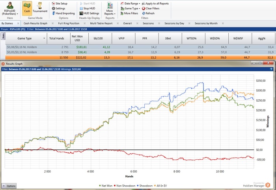
Task: Click Apply to all Reports
Action: (155, 4)
